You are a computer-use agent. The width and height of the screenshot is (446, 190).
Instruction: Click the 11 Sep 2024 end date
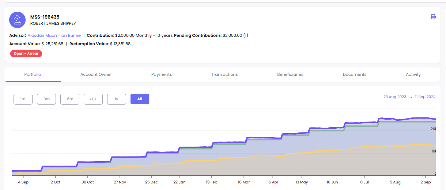click(x=425, y=97)
